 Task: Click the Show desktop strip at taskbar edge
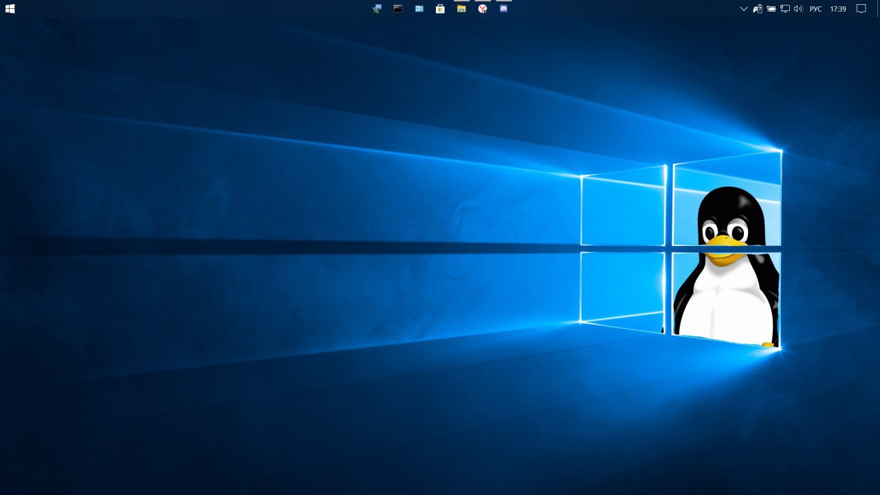pyautogui.click(x=878, y=9)
